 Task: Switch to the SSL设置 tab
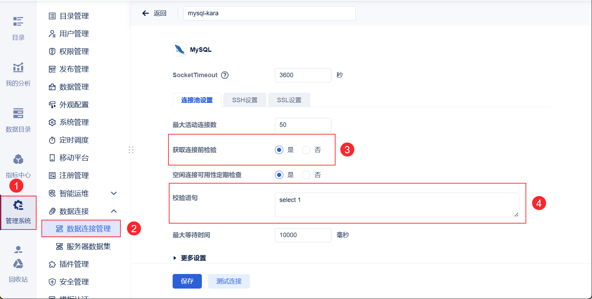click(289, 100)
